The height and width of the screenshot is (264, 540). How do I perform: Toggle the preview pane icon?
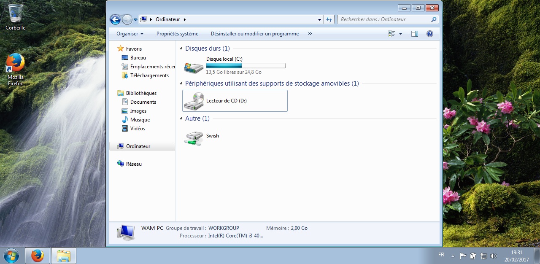point(415,34)
